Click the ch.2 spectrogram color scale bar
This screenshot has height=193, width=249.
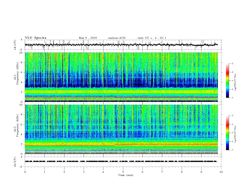(x=227, y=133)
